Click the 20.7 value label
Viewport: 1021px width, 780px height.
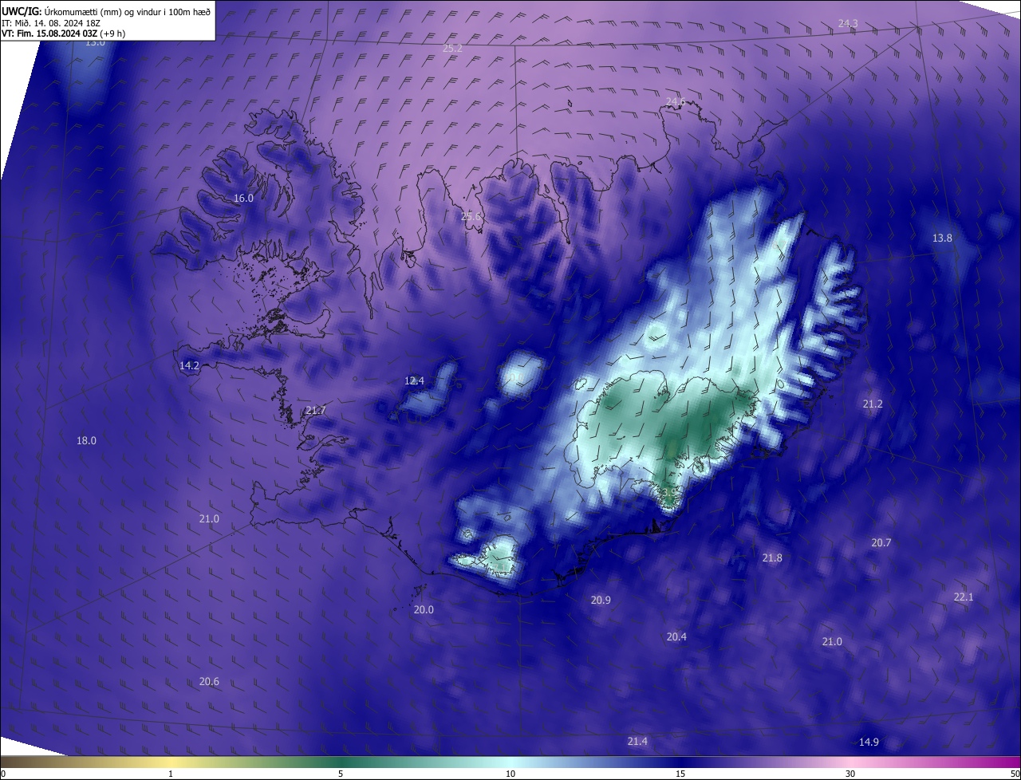point(881,543)
